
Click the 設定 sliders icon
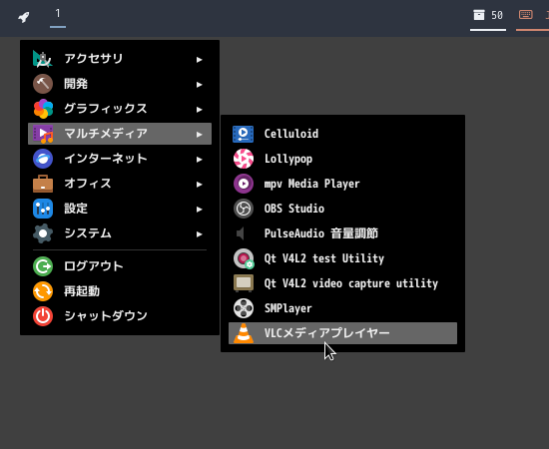(43, 209)
